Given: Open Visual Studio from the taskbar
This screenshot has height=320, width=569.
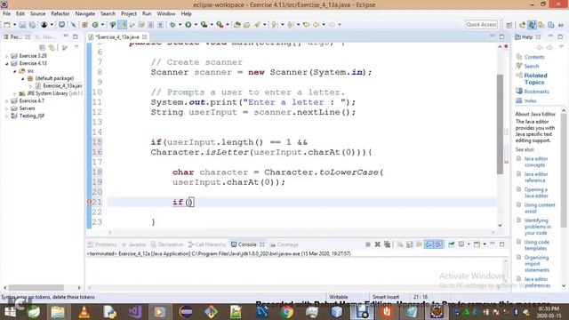Looking at the screenshot, I should click(x=135, y=312).
